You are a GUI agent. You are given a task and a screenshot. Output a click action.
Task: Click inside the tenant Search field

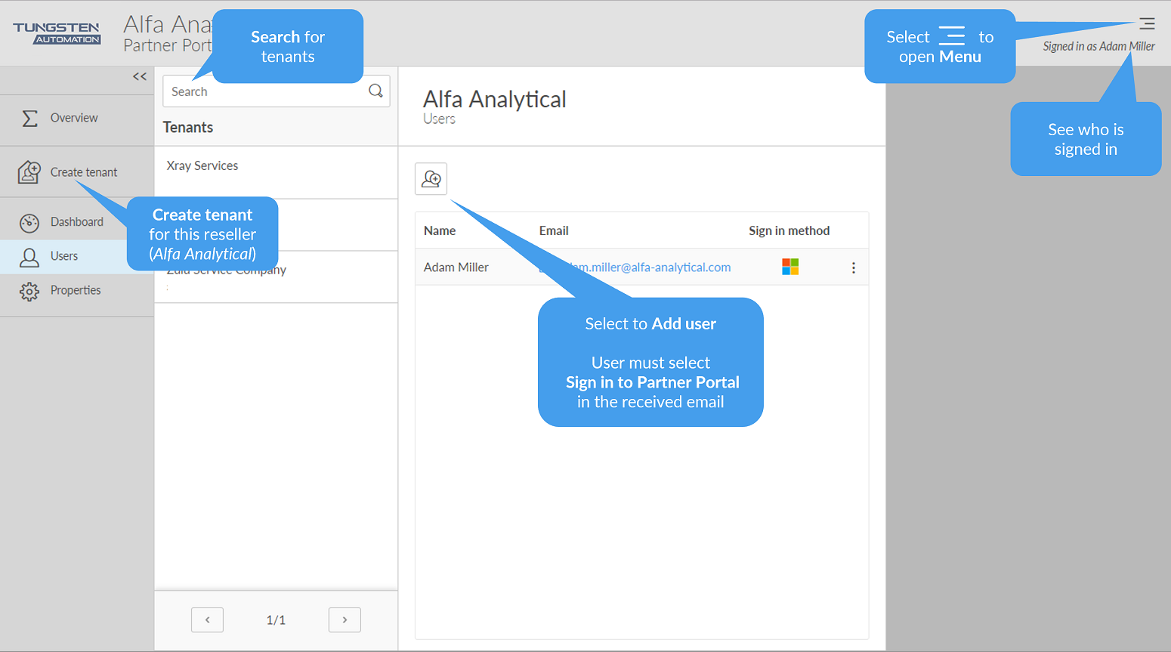(x=264, y=91)
